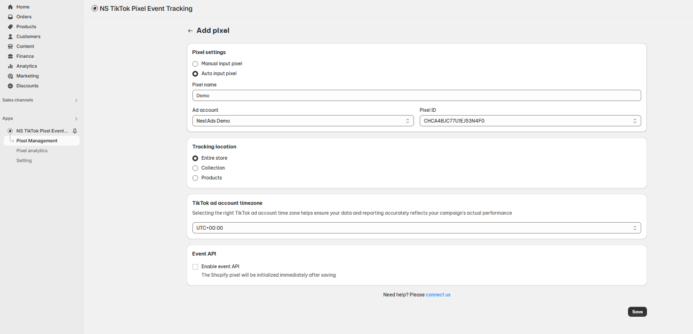Choose Products tracking location
Screen dimensions: 693x334
coord(195,178)
